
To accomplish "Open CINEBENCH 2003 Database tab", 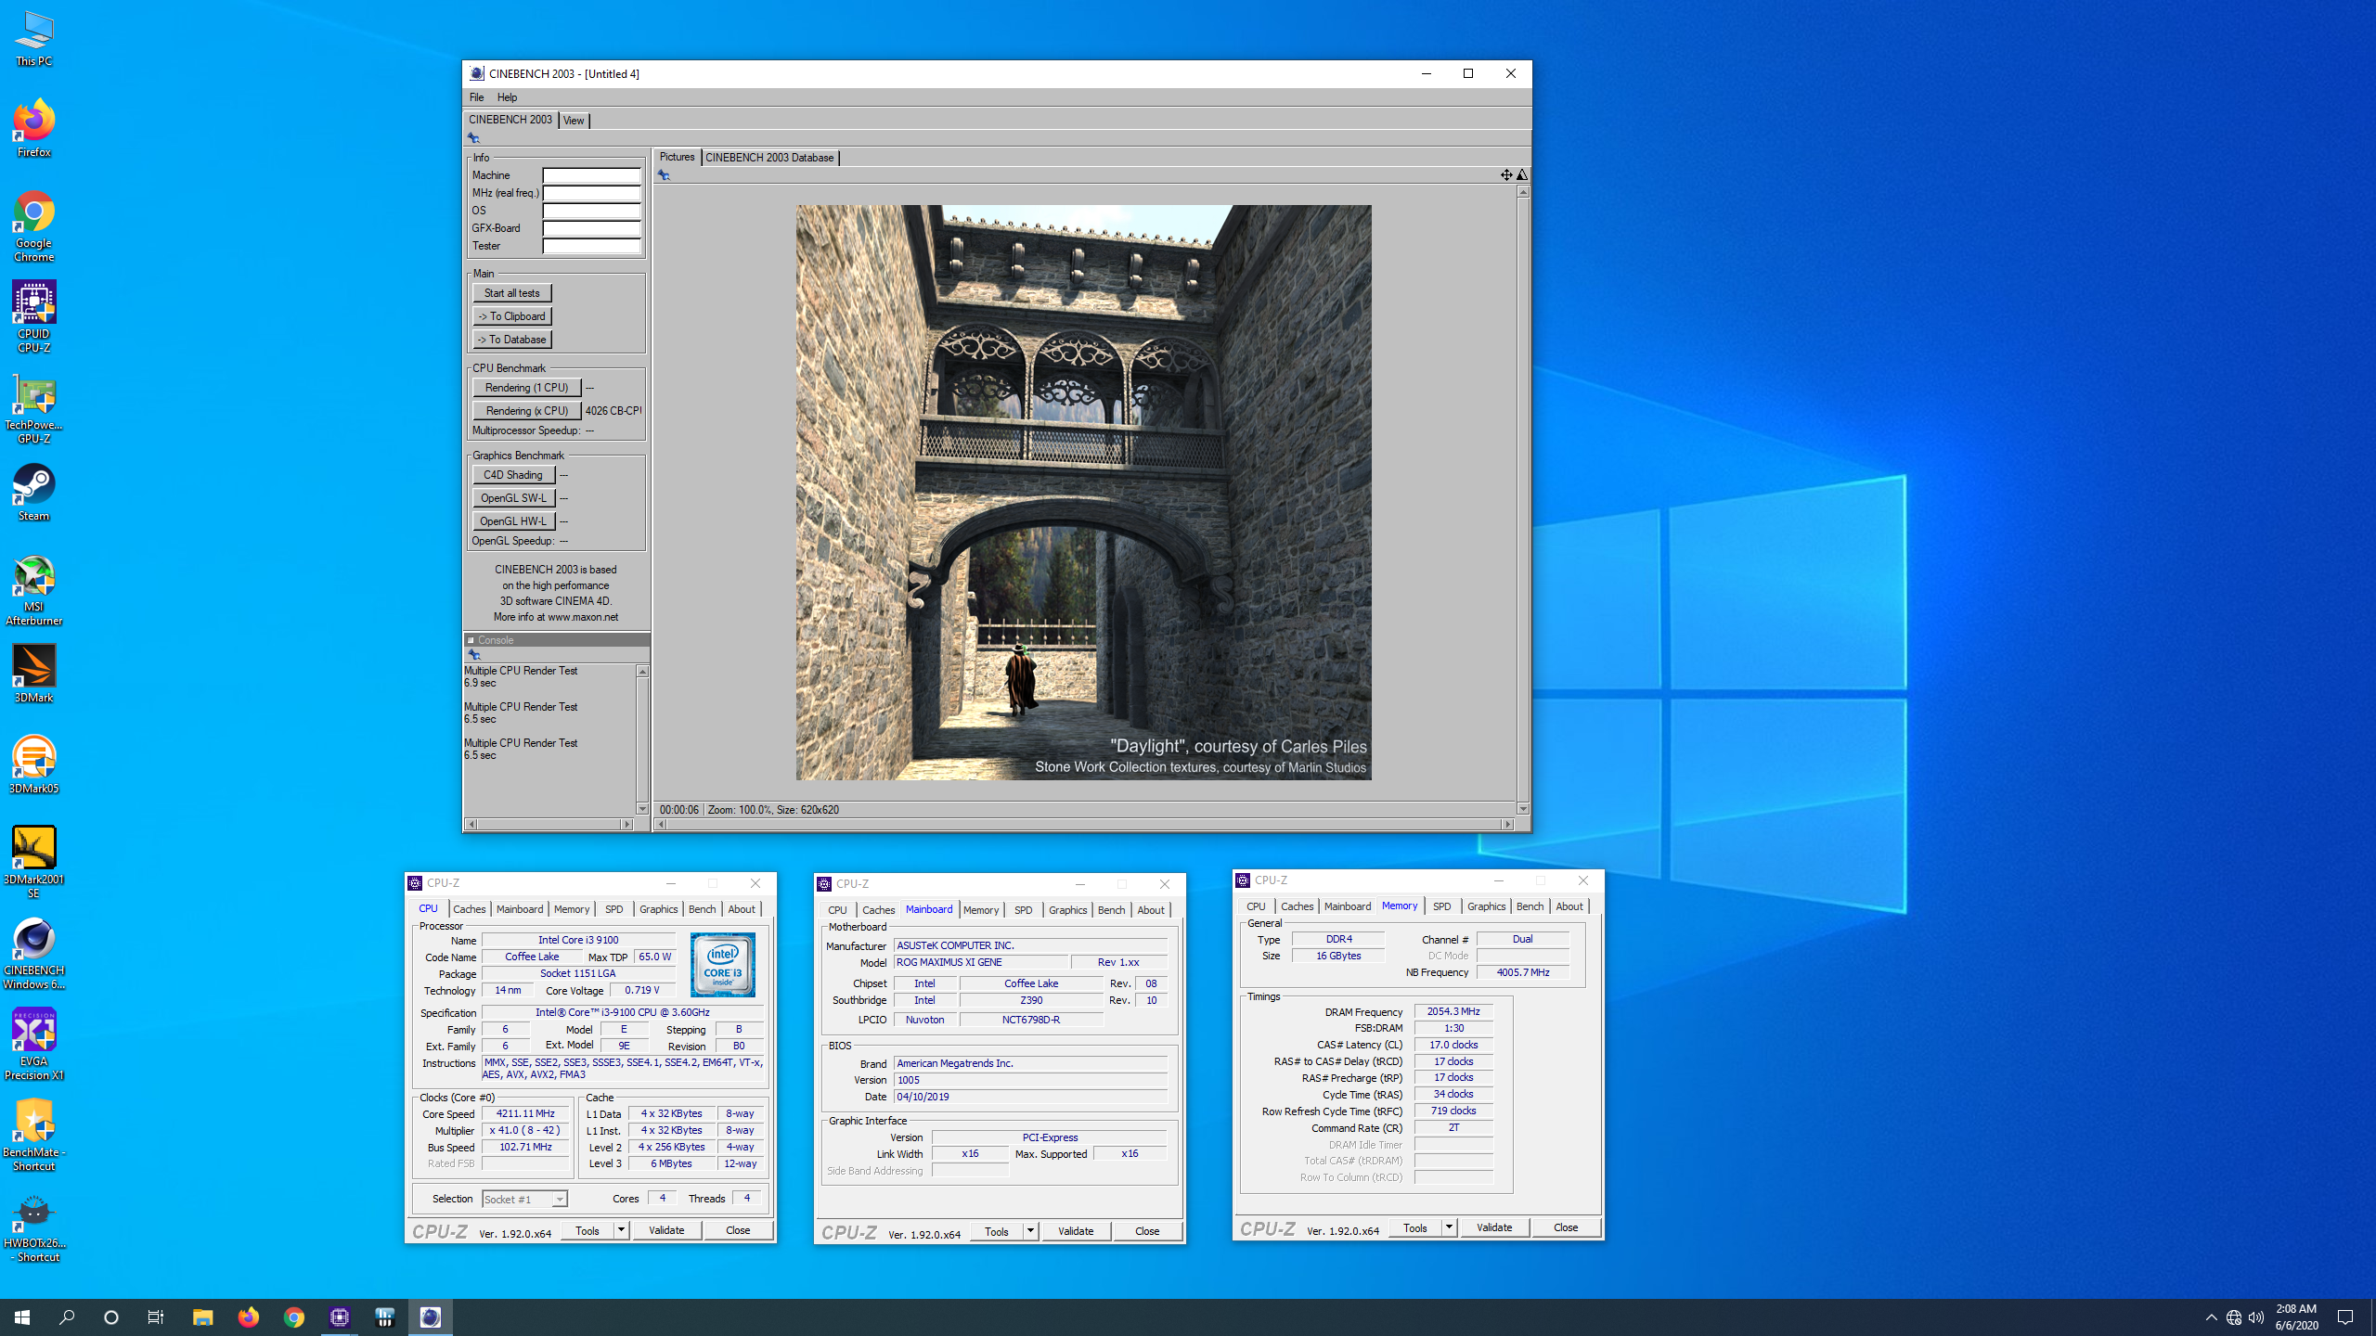I will tap(769, 158).
